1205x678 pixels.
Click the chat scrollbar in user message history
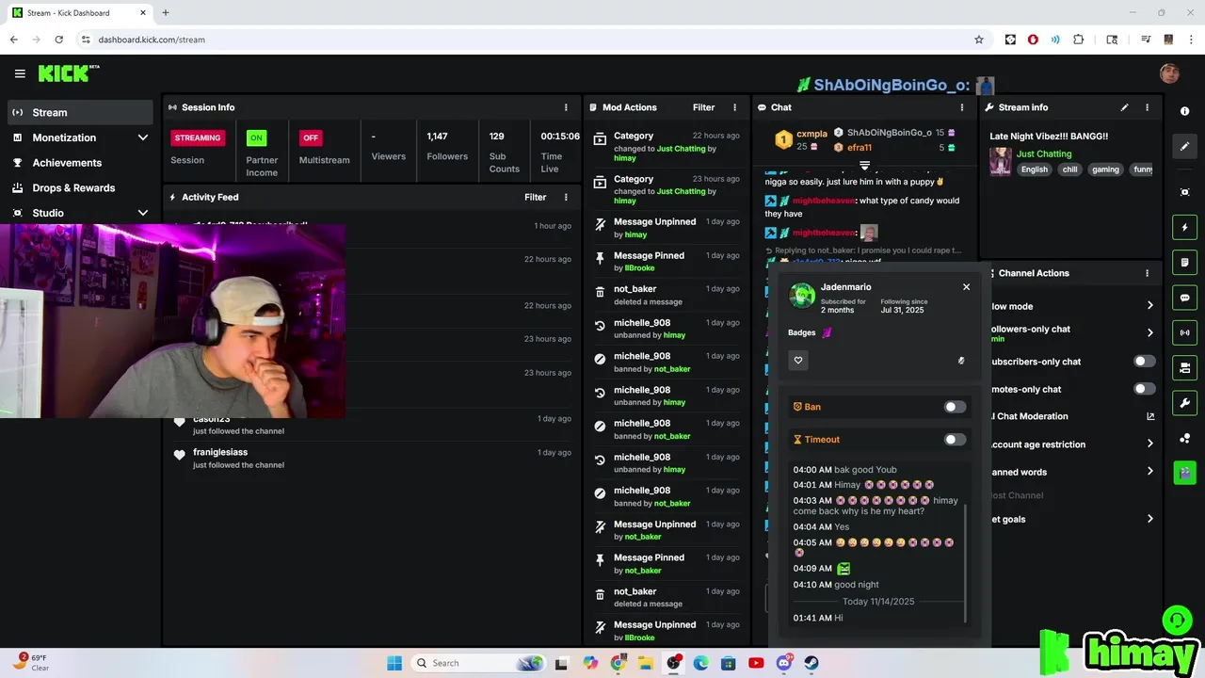(965, 562)
